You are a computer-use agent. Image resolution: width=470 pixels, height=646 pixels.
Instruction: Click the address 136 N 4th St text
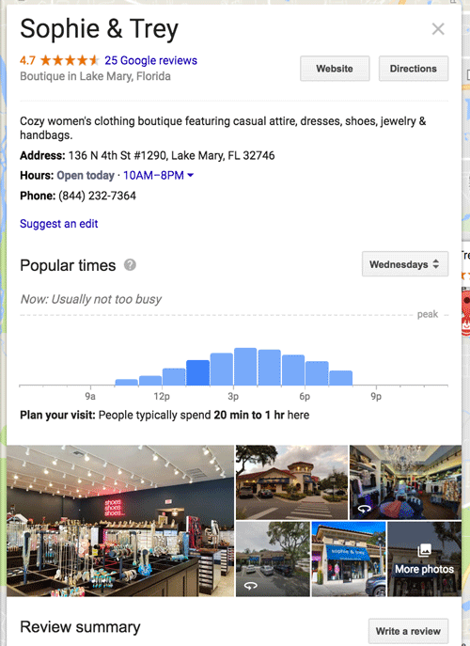171,156
